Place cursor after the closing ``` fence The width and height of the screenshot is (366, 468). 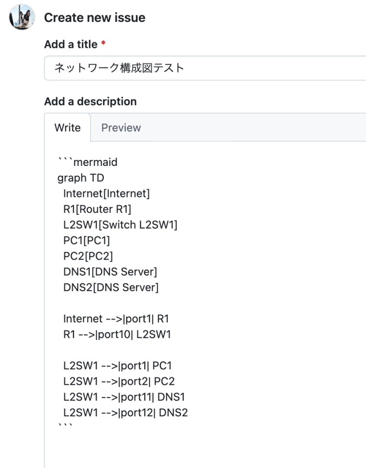(73, 425)
